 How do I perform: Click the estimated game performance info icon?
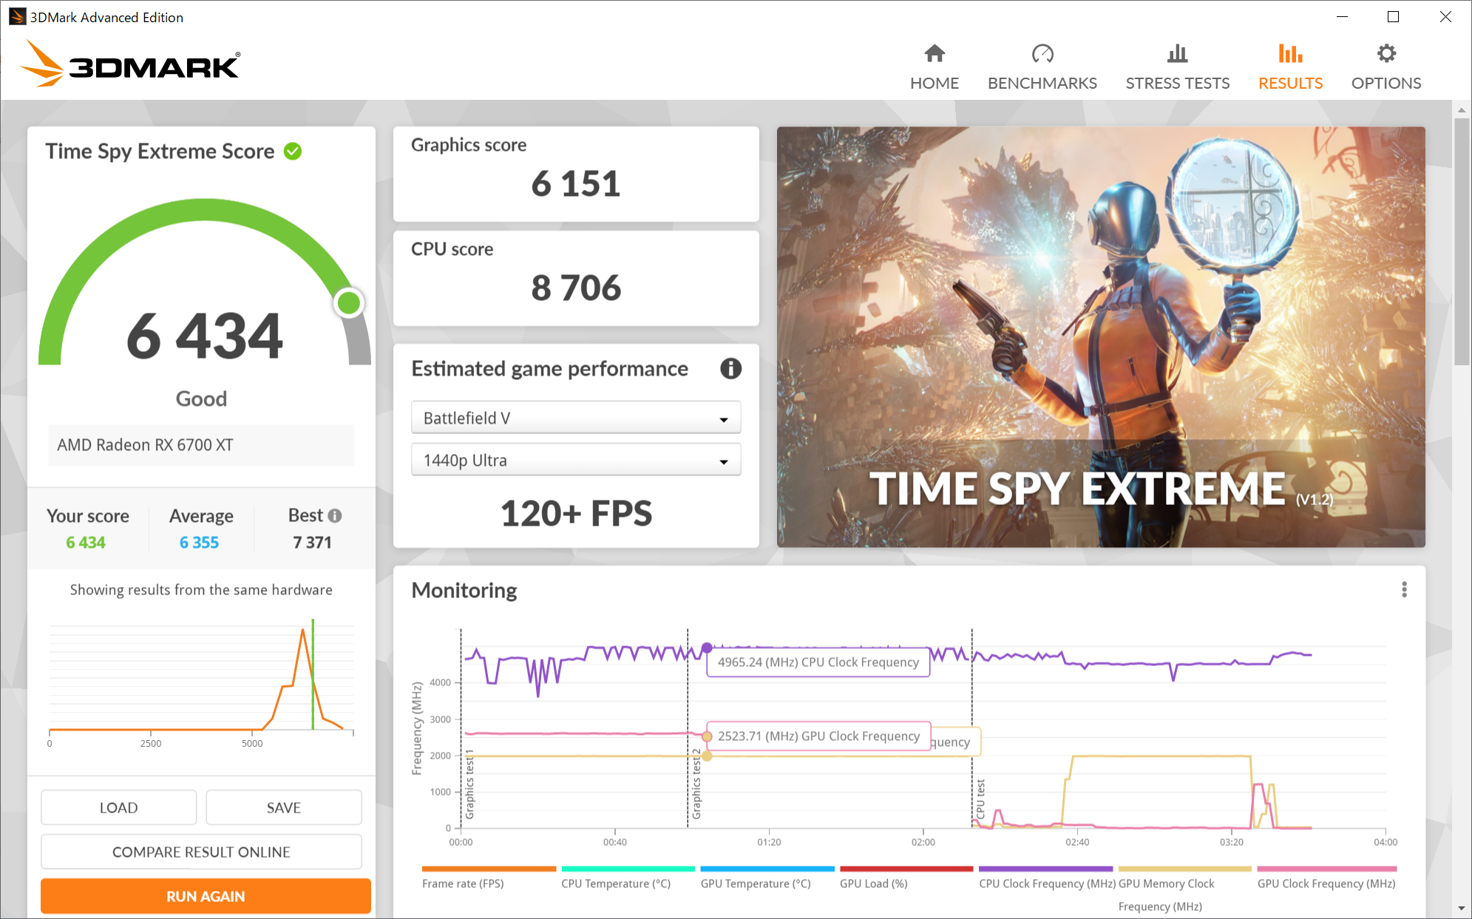tap(730, 368)
